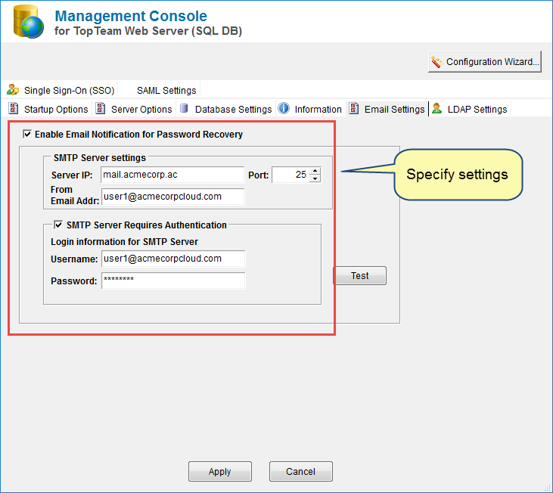Click the blue Information icon
Viewport: 553px width, 493px height.
click(284, 108)
